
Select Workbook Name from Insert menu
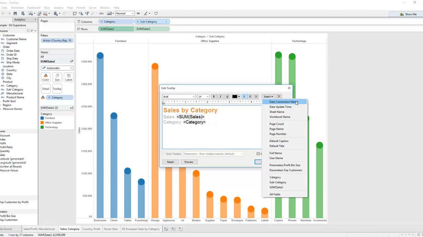(280, 117)
